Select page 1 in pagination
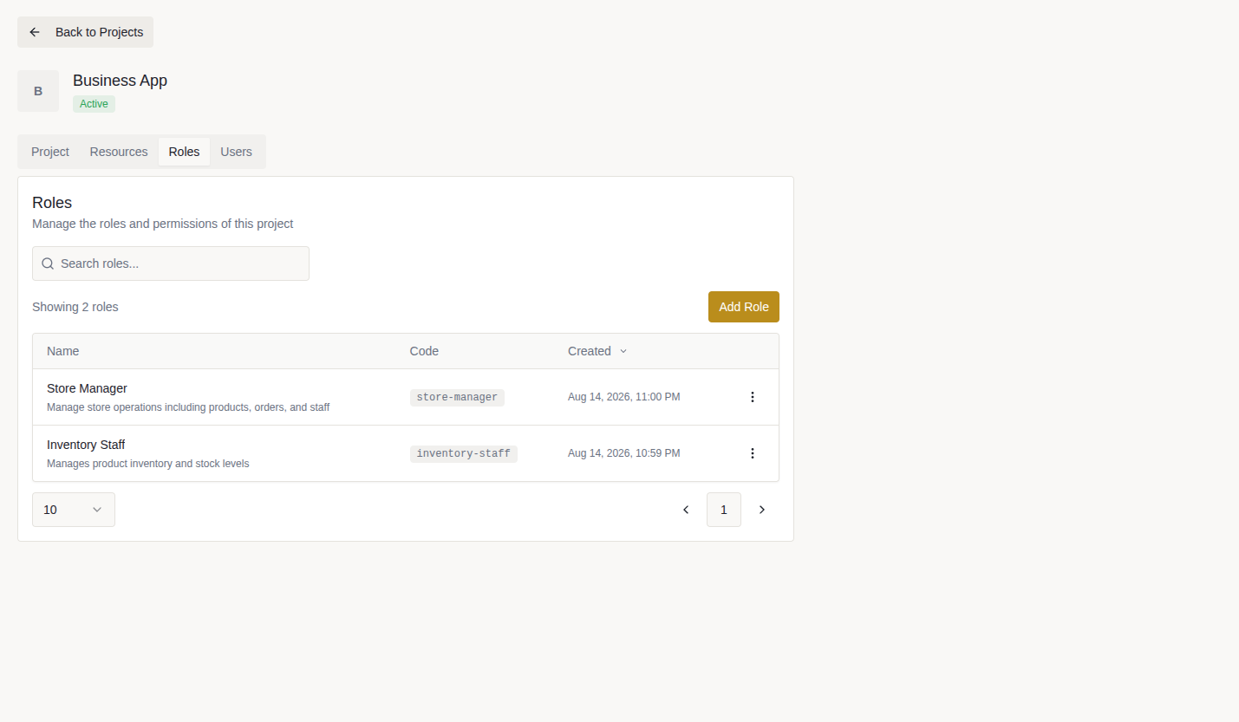 tap(724, 510)
